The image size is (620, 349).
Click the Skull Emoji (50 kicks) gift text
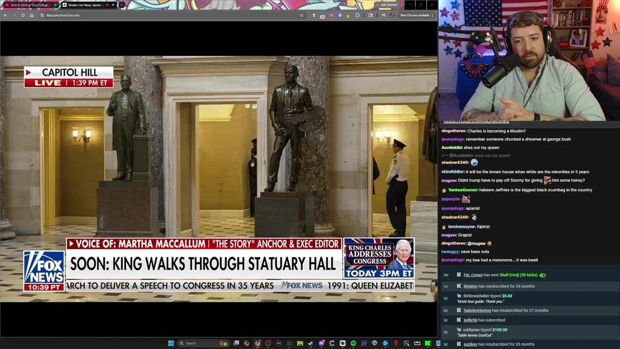pos(518,275)
